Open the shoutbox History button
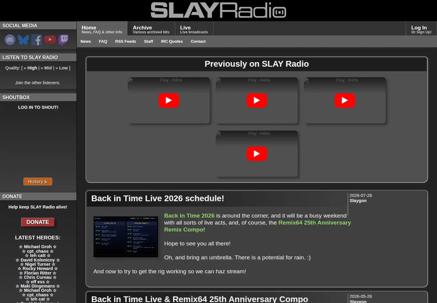The width and height of the screenshot is (437, 303). coord(38,181)
